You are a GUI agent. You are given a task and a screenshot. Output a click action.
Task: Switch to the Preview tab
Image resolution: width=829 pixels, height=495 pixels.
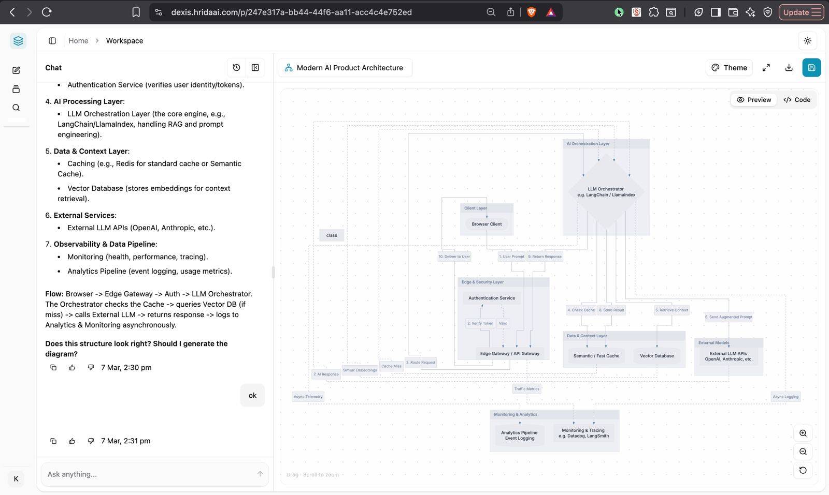754,100
